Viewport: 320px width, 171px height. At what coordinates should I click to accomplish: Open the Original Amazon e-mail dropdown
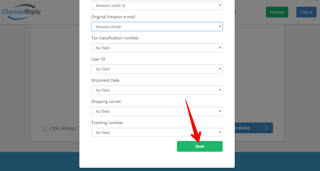pos(157,27)
